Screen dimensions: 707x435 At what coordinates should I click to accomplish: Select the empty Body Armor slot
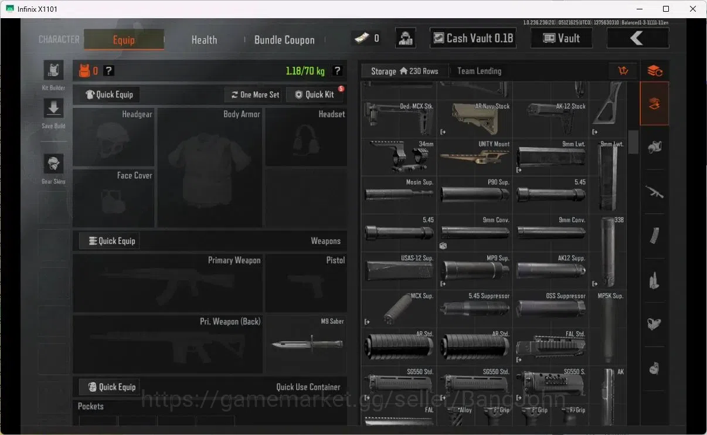210,168
